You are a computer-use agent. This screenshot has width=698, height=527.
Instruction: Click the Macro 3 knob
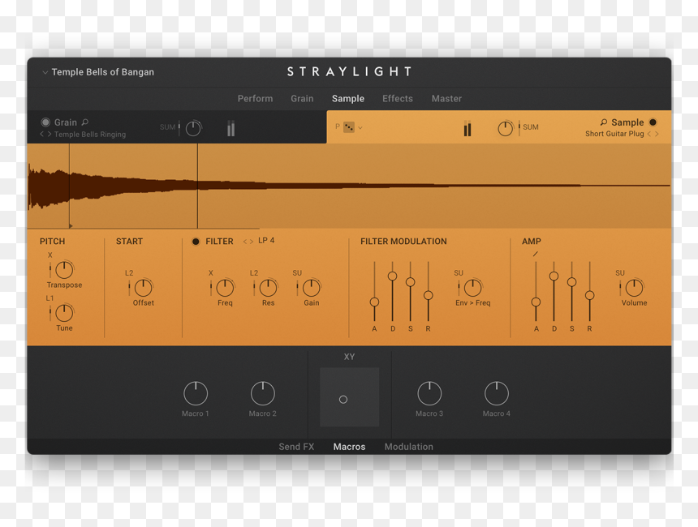[429, 393]
